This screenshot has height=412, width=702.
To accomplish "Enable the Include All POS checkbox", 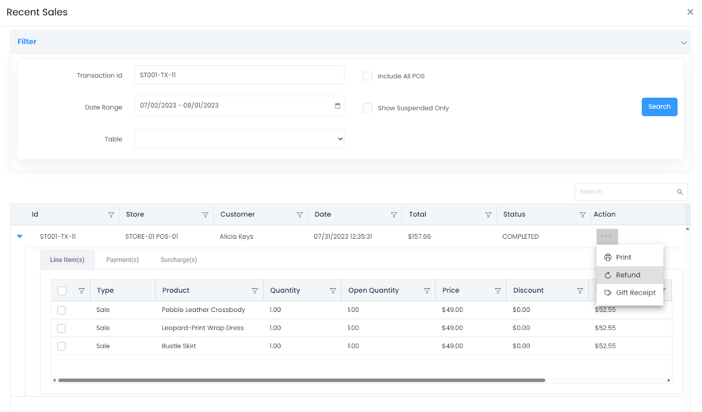I will 367,76.
